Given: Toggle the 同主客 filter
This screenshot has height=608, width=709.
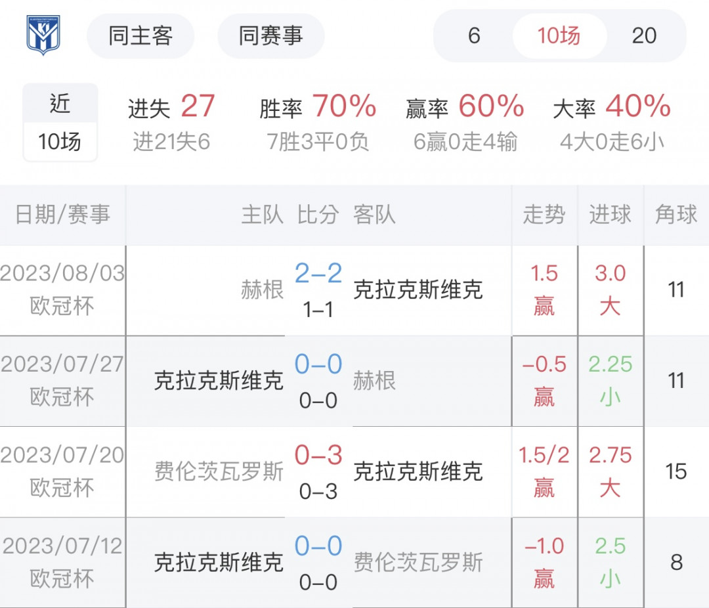Looking at the screenshot, I should (x=140, y=35).
